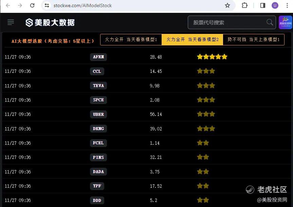Open the 美股投资网 purple app icon
293x207 pixels.
coord(285,22)
